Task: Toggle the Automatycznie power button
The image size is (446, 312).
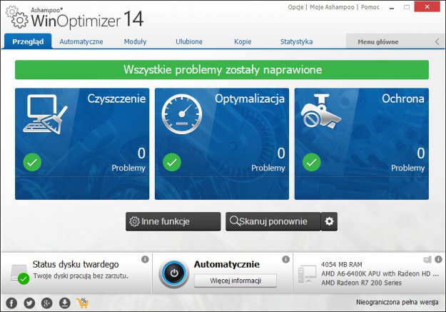Action: click(x=174, y=273)
